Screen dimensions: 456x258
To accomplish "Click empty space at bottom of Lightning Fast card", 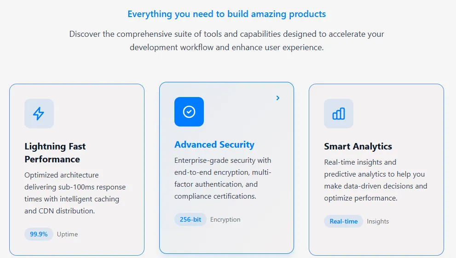I will click(76, 247).
